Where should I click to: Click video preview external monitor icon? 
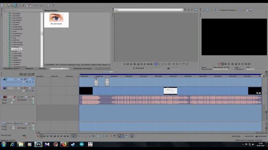pyautogui.click(x=208, y=10)
